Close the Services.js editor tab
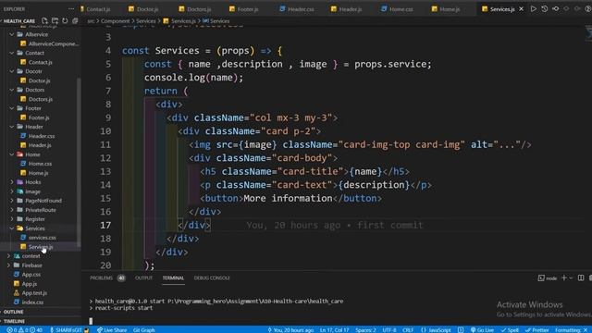The width and height of the screenshot is (592, 333). [522, 8]
